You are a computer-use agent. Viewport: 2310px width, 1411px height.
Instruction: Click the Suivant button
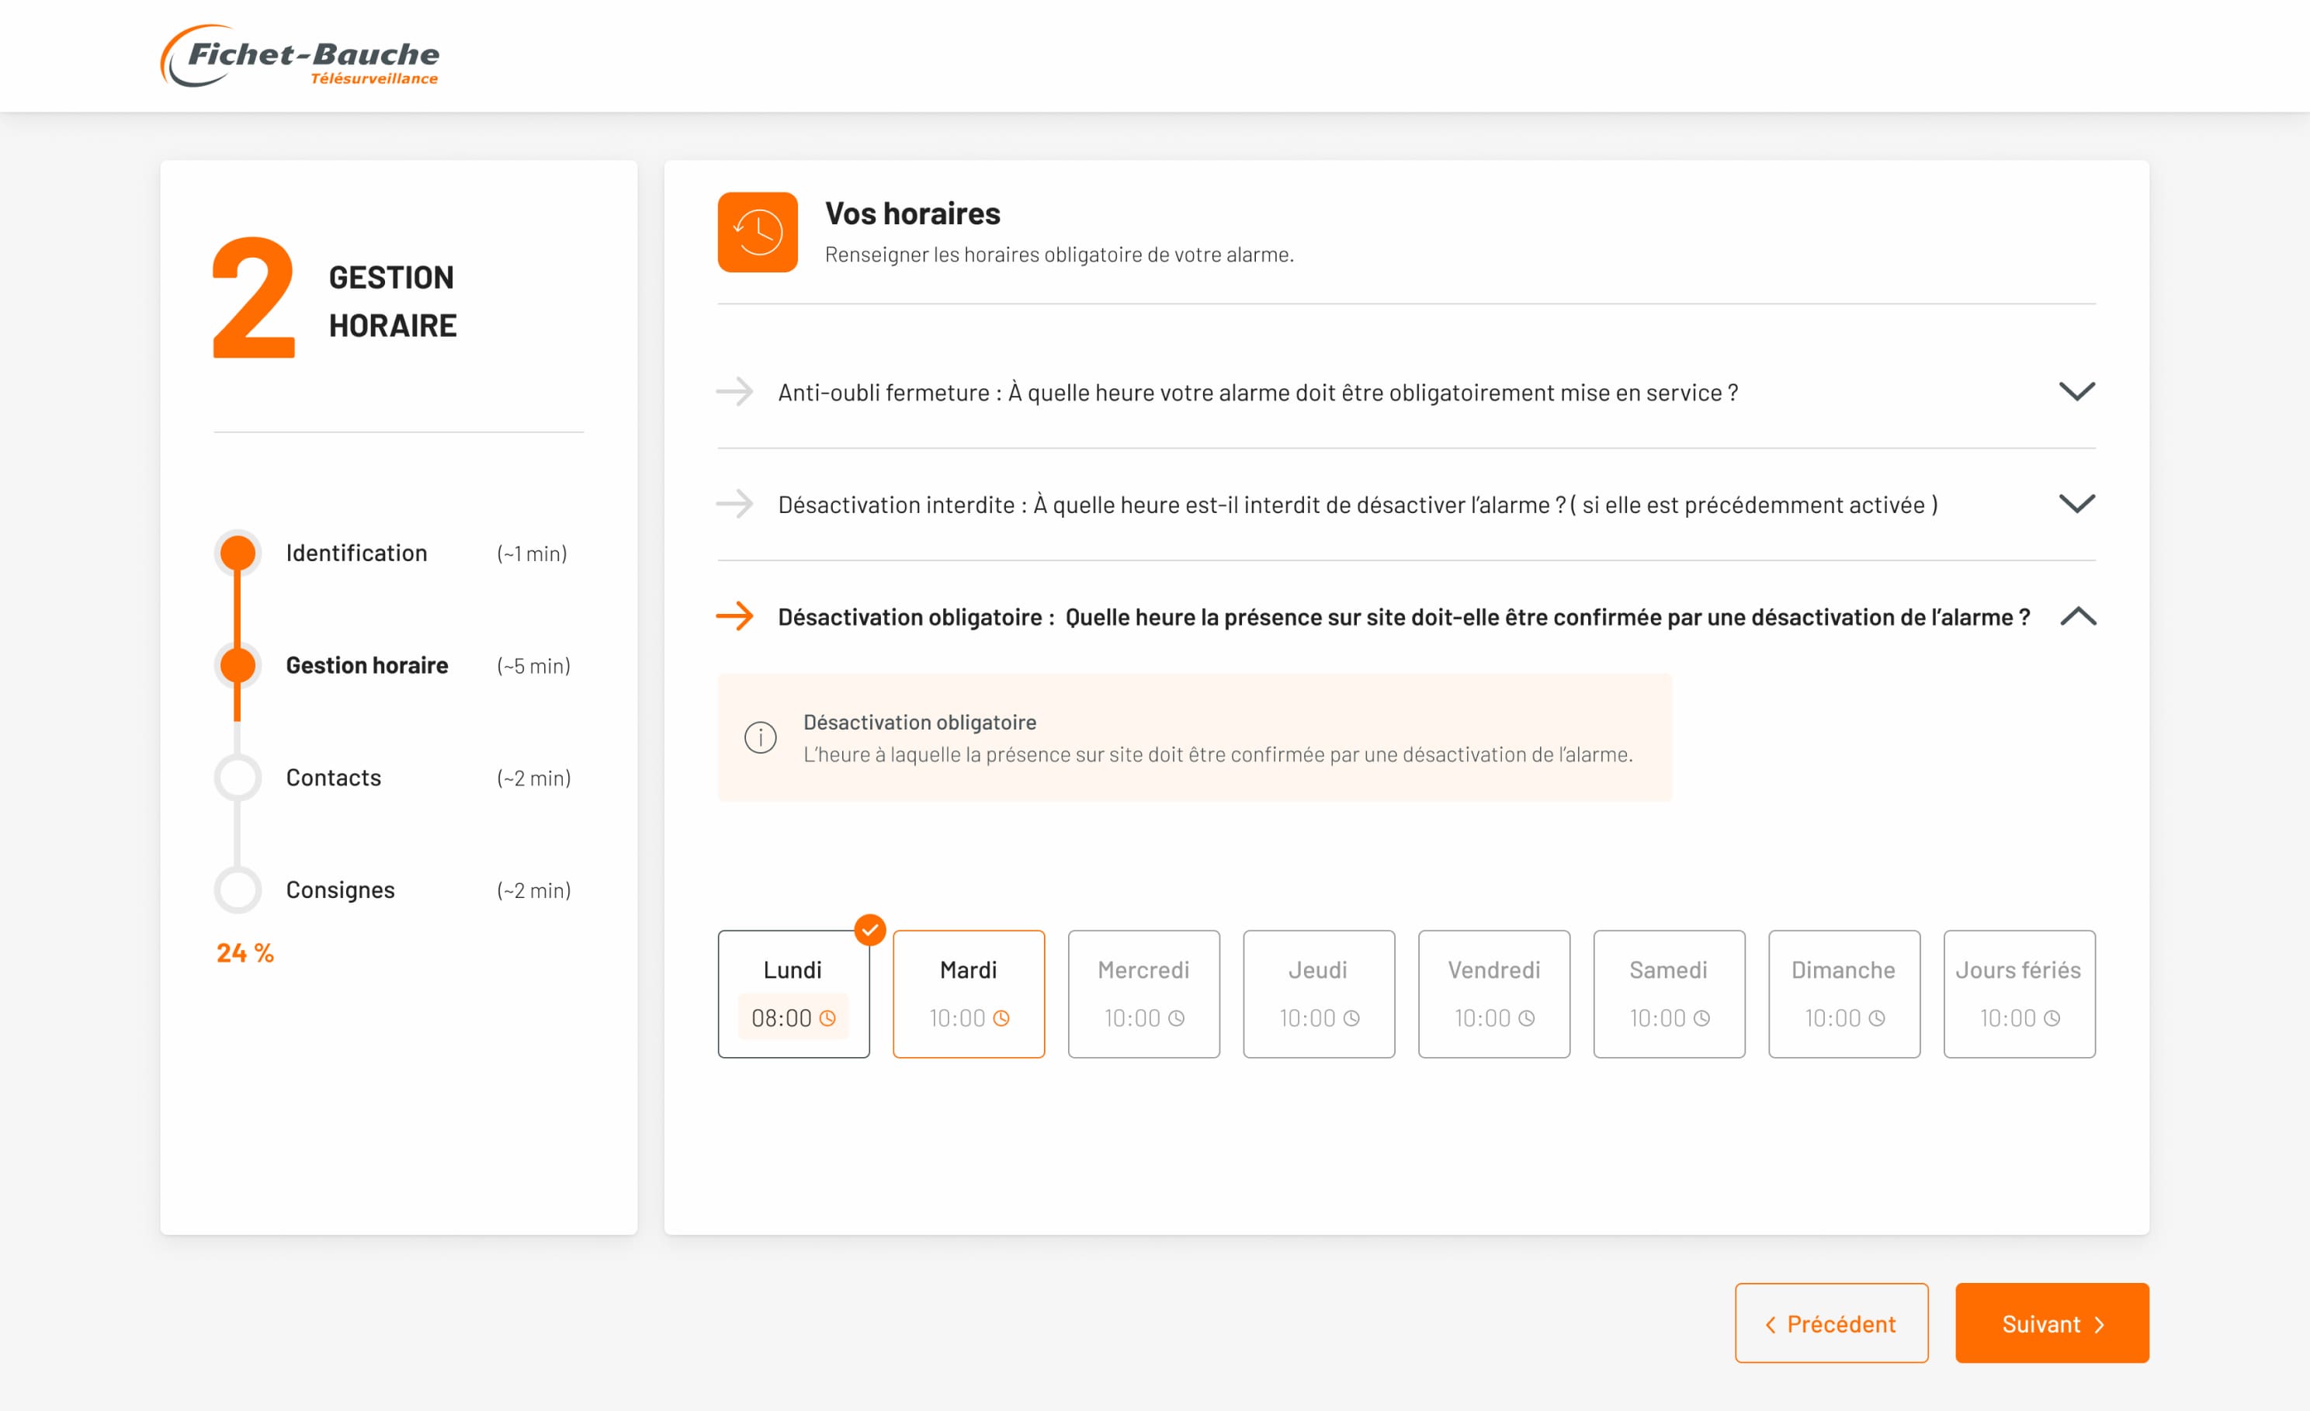coord(2052,1323)
